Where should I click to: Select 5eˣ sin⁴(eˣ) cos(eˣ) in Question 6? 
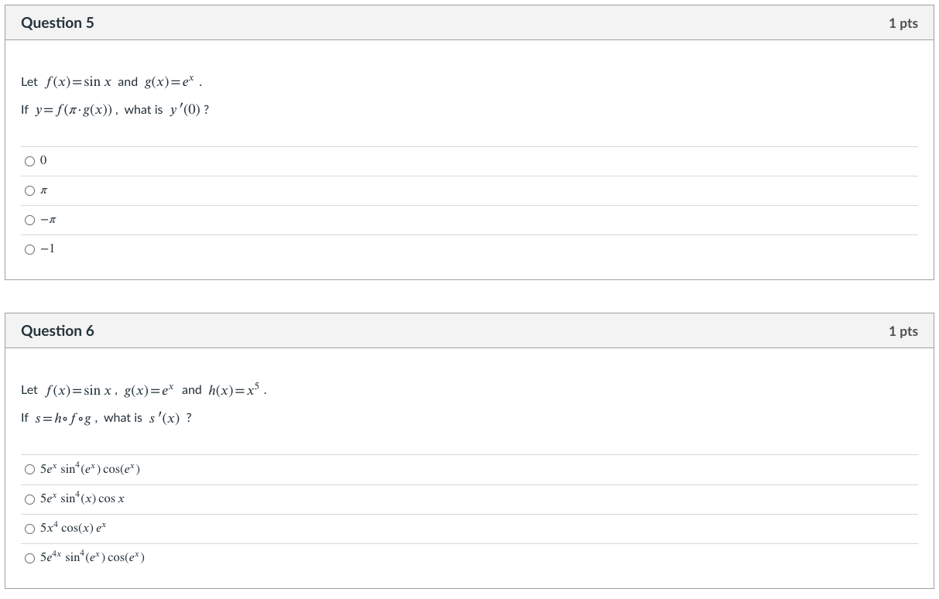point(29,468)
